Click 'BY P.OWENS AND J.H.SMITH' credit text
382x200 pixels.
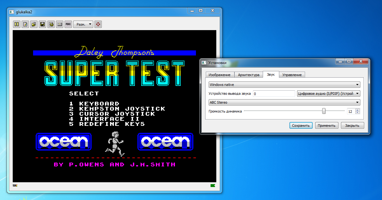[x=115, y=165]
